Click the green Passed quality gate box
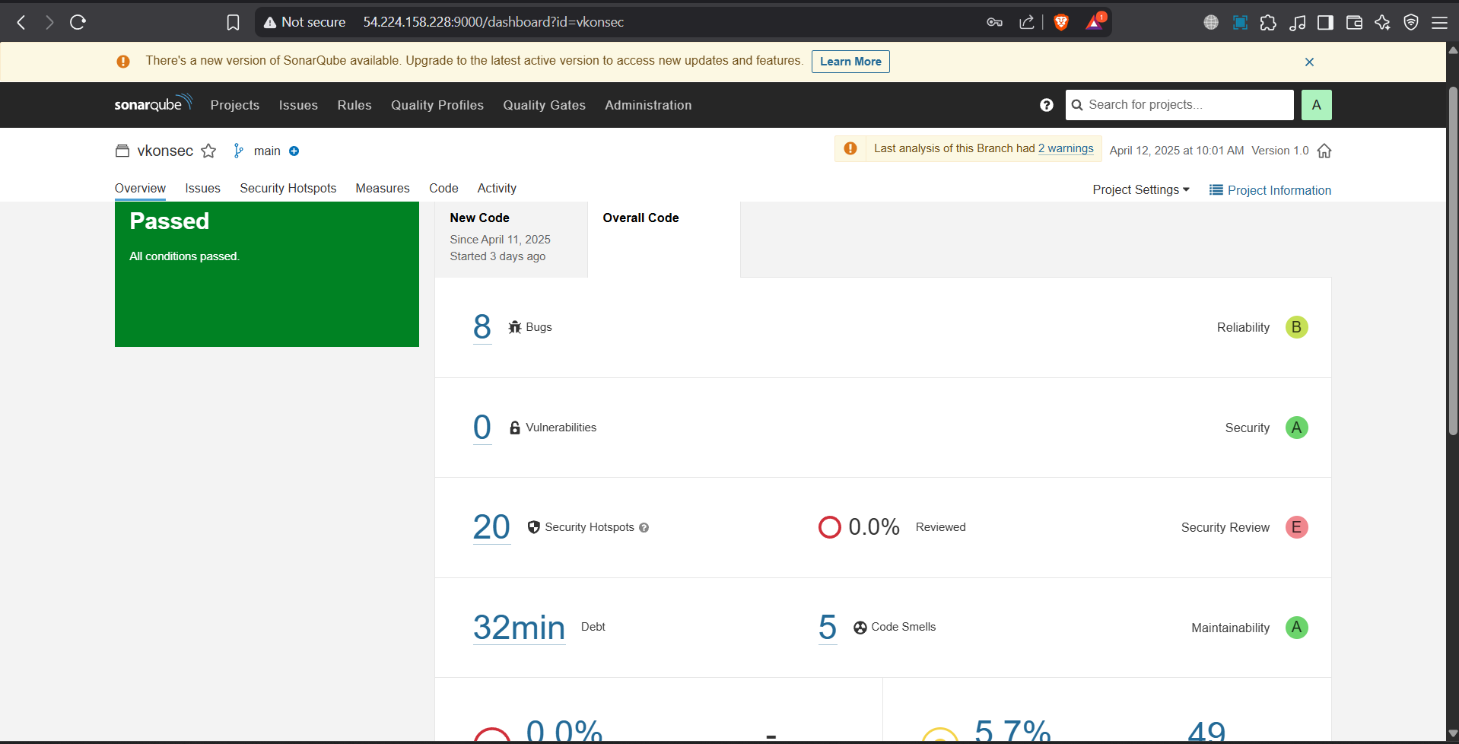Screen dimensions: 1459x744 267,274
